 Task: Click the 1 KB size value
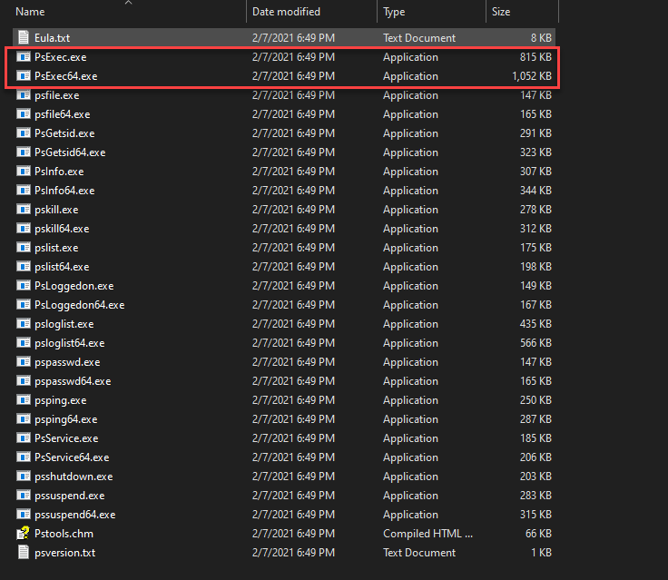[541, 553]
